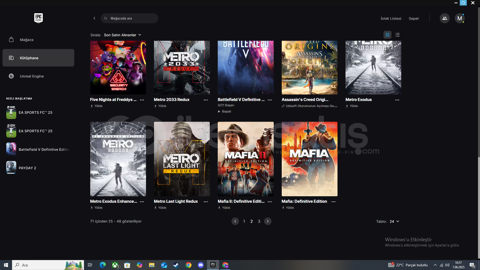Open more options for Metro Last Light Redux
480x270 pixels.
[x=206, y=201]
